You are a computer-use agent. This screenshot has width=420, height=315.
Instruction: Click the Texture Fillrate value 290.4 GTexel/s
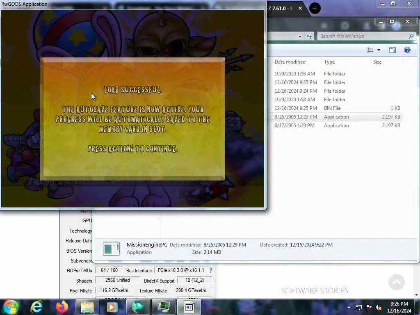[191, 290]
